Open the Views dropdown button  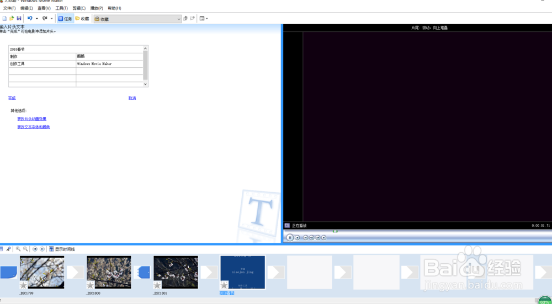coord(204,19)
